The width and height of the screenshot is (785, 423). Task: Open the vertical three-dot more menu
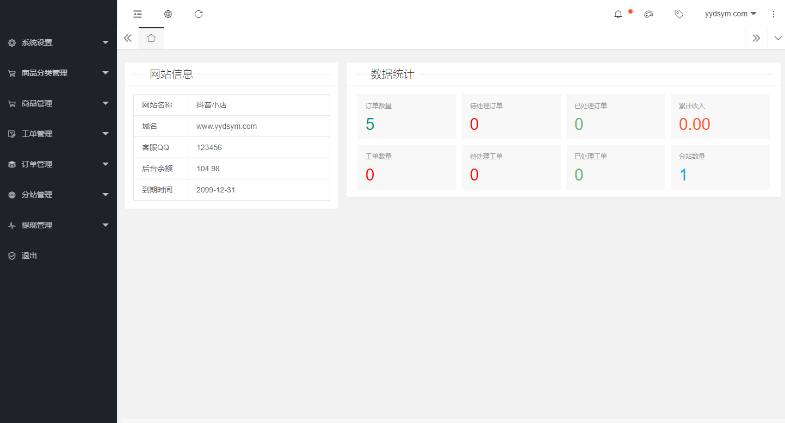(x=774, y=14)
